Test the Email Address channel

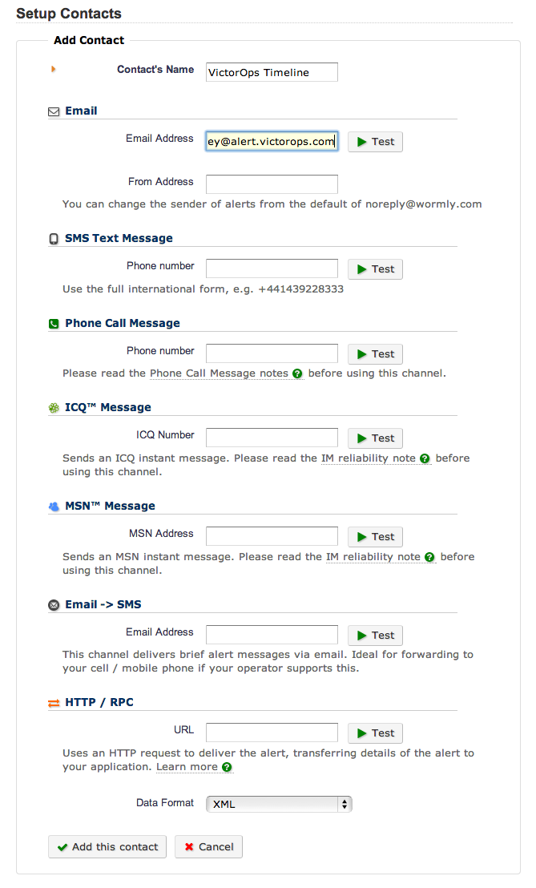pos(375,142)
